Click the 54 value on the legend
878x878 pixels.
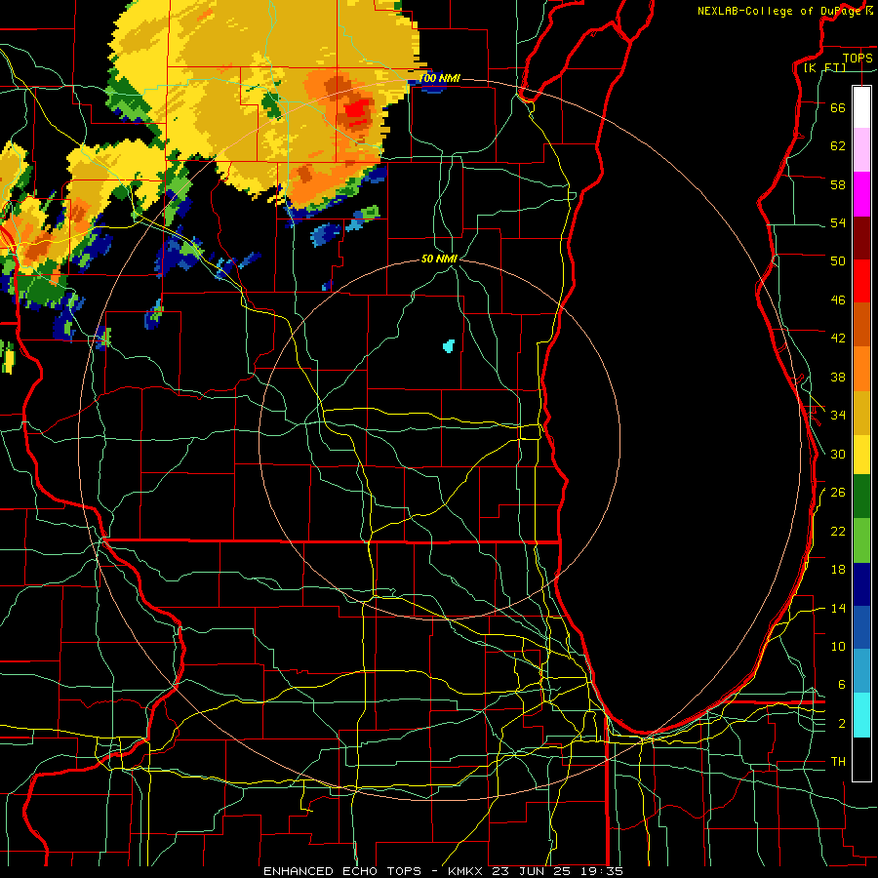point(838,222)
